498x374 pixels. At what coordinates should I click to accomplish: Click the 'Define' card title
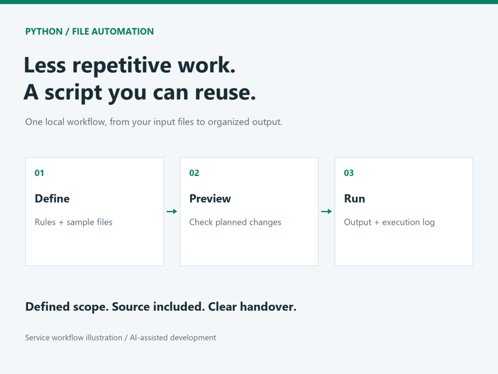point(52,198)
